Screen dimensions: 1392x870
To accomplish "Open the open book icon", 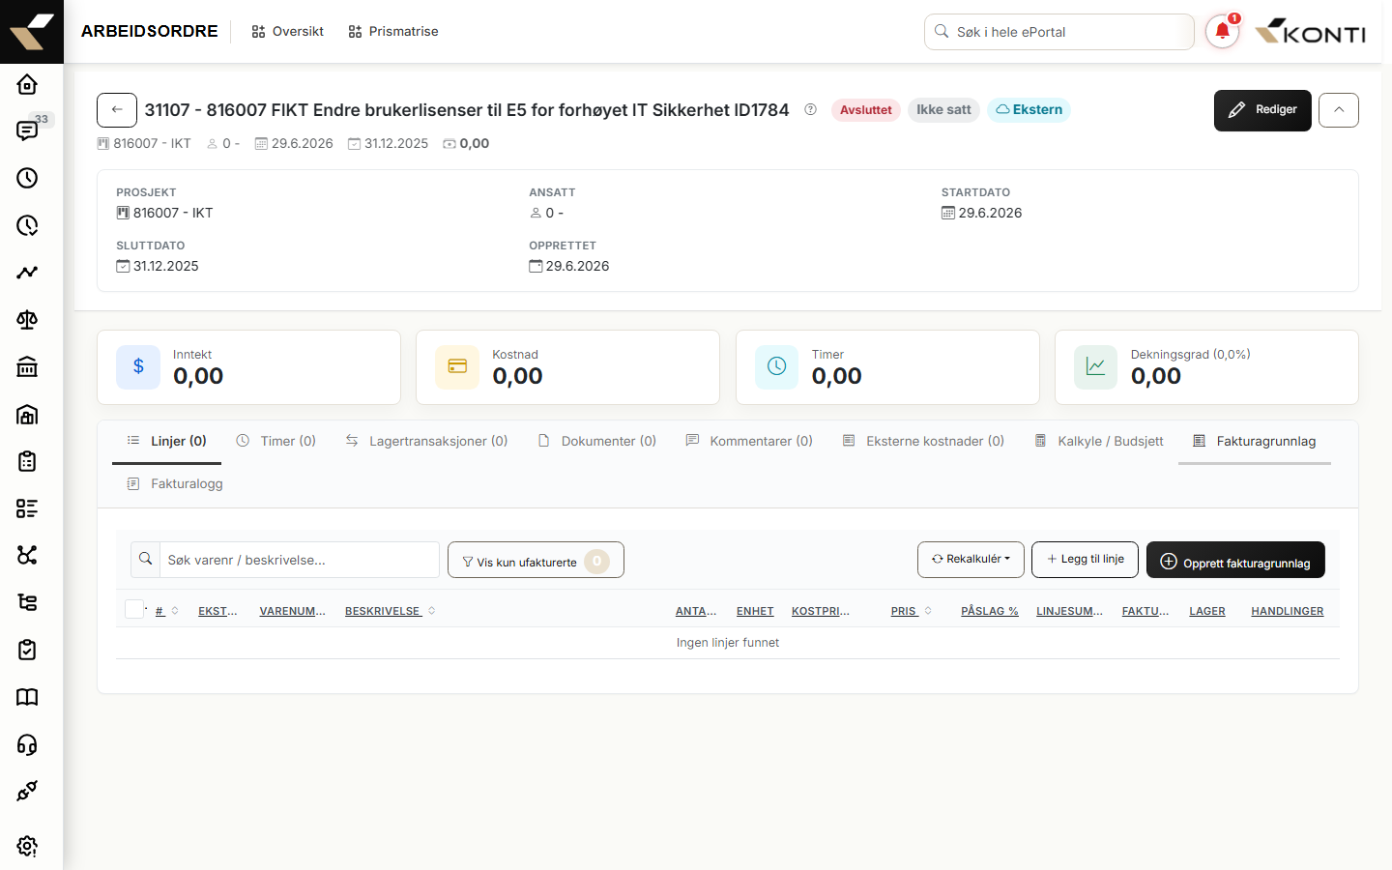I will (27, 697).
